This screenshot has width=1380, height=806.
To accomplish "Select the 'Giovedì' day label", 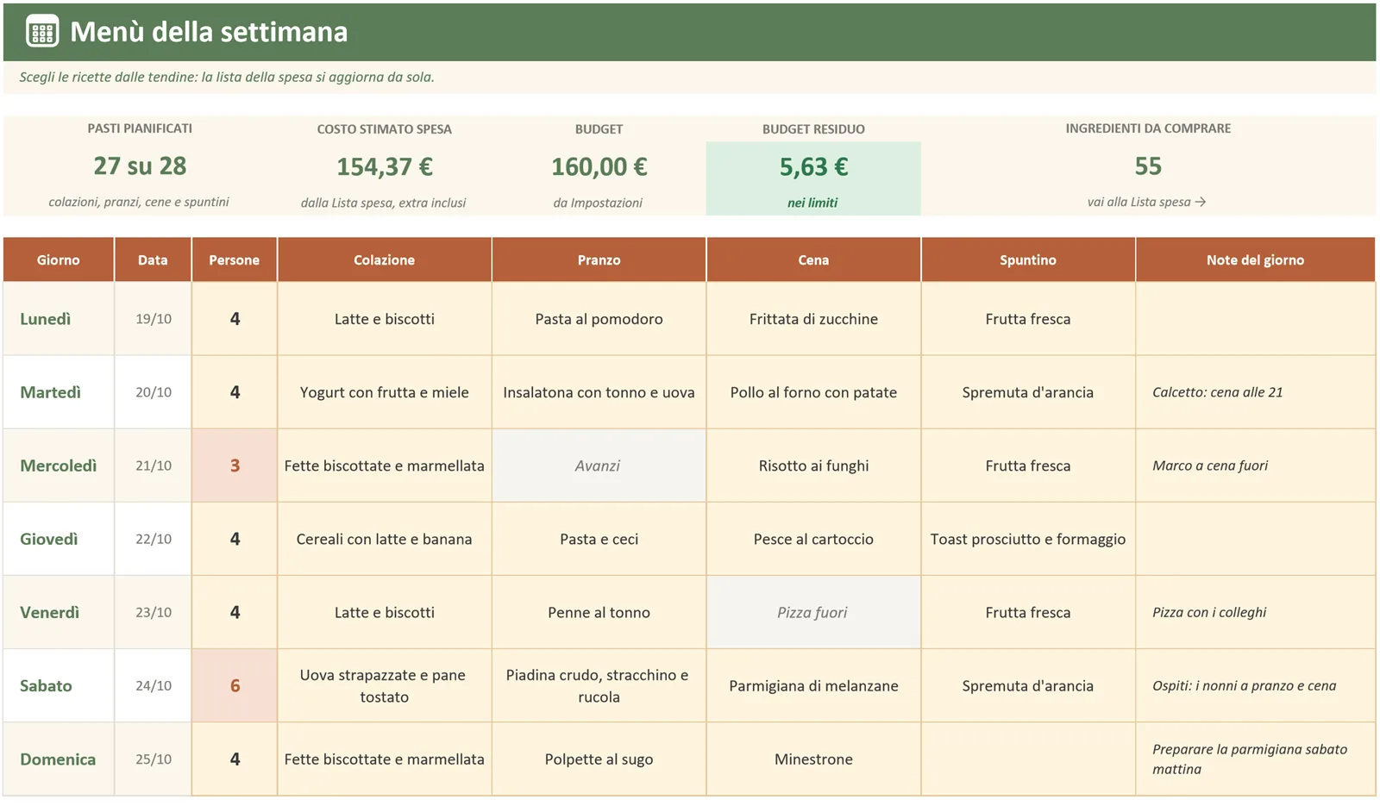I will 49,539.
